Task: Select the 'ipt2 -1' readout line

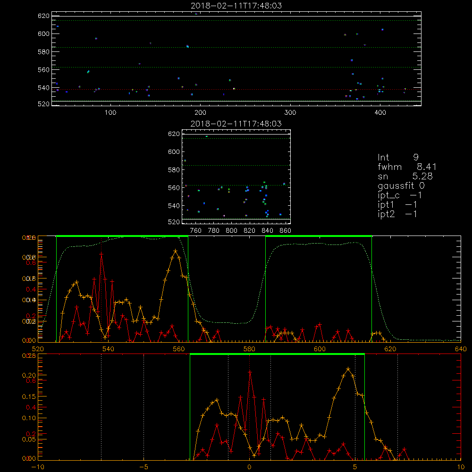Action: [x=397, y=214]
